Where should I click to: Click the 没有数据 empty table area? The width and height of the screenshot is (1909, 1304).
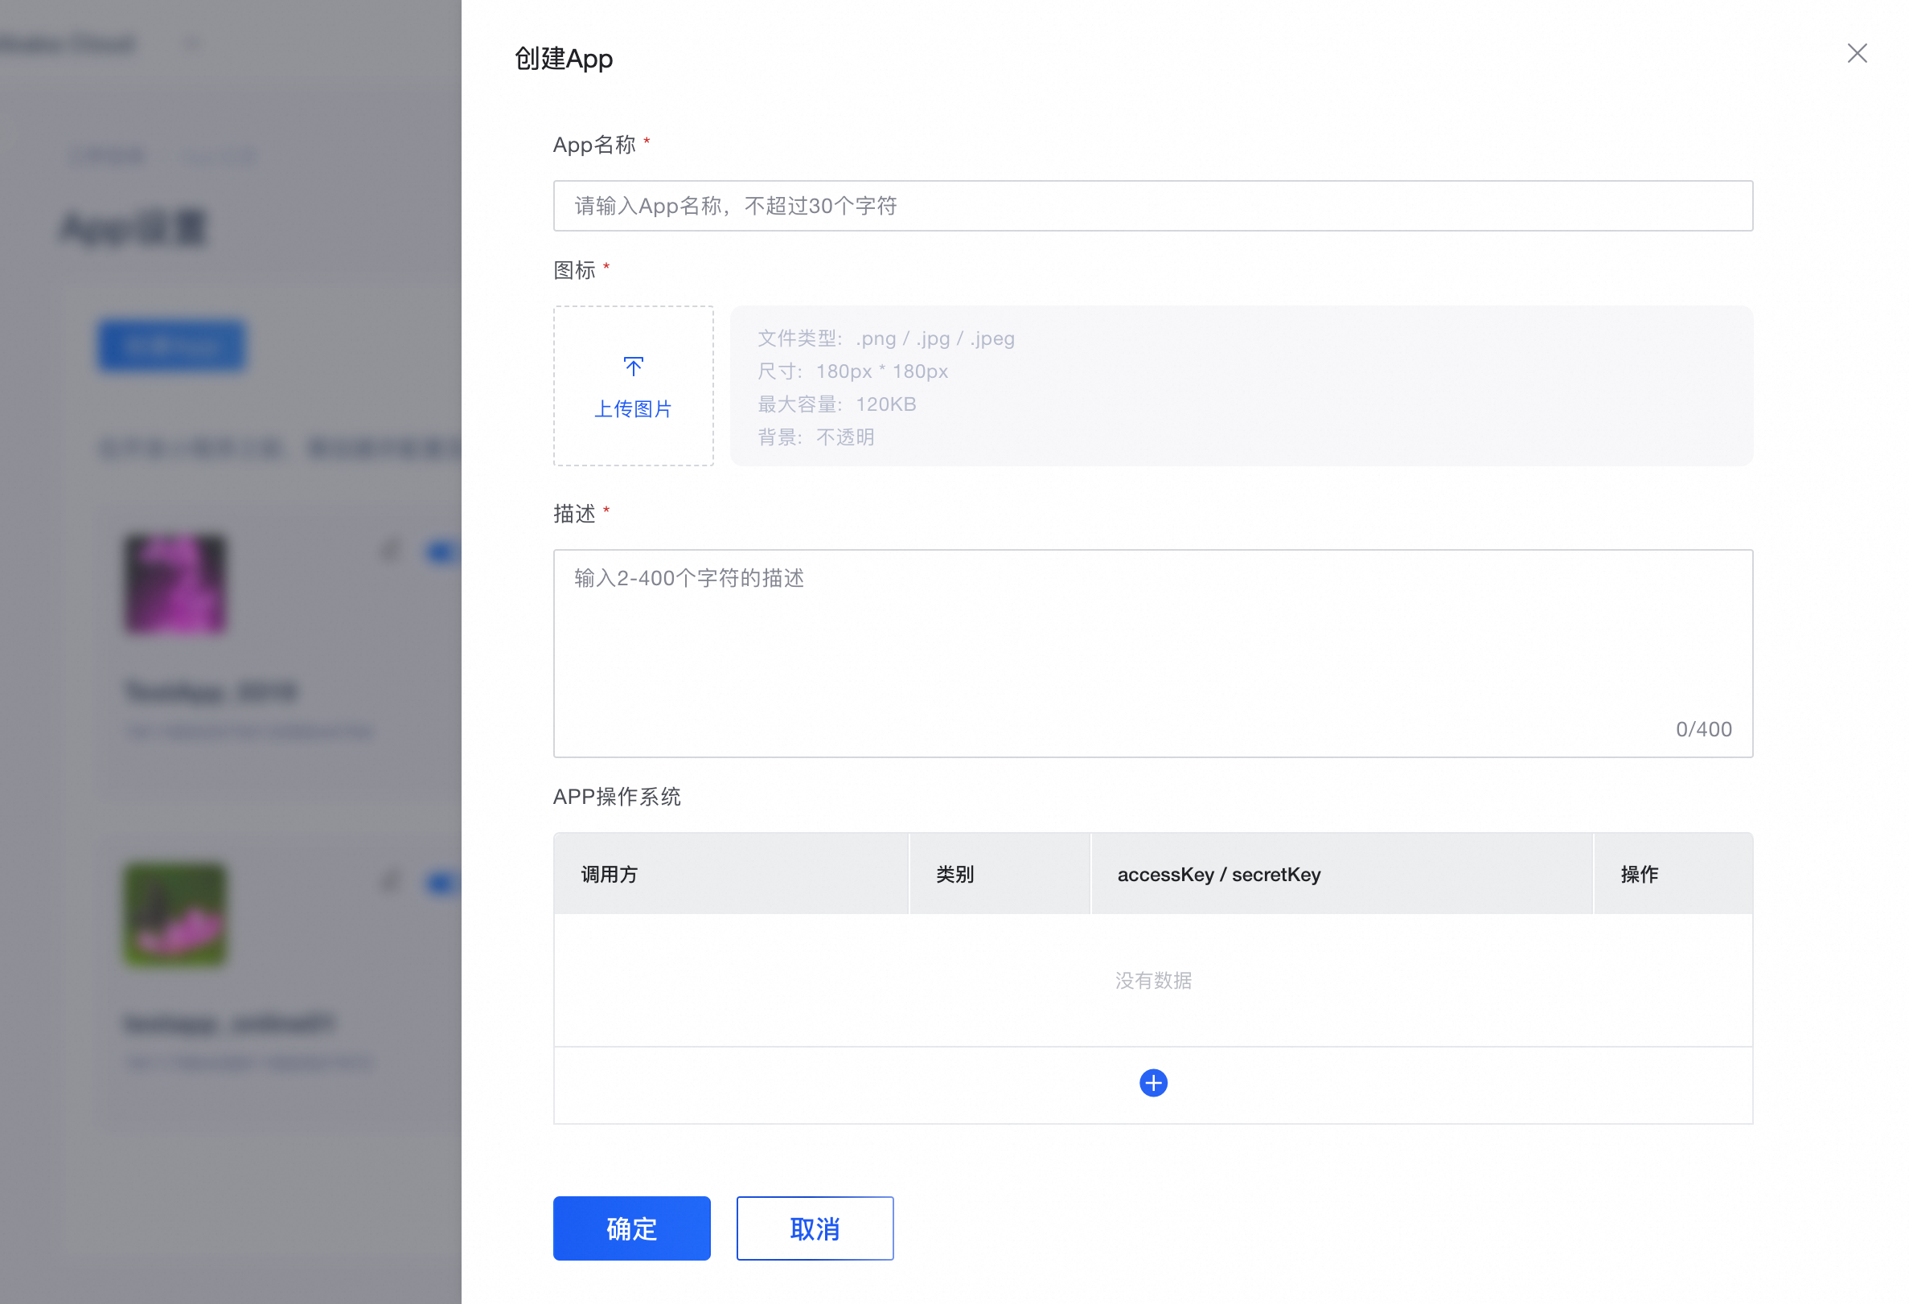(1152, 981)
